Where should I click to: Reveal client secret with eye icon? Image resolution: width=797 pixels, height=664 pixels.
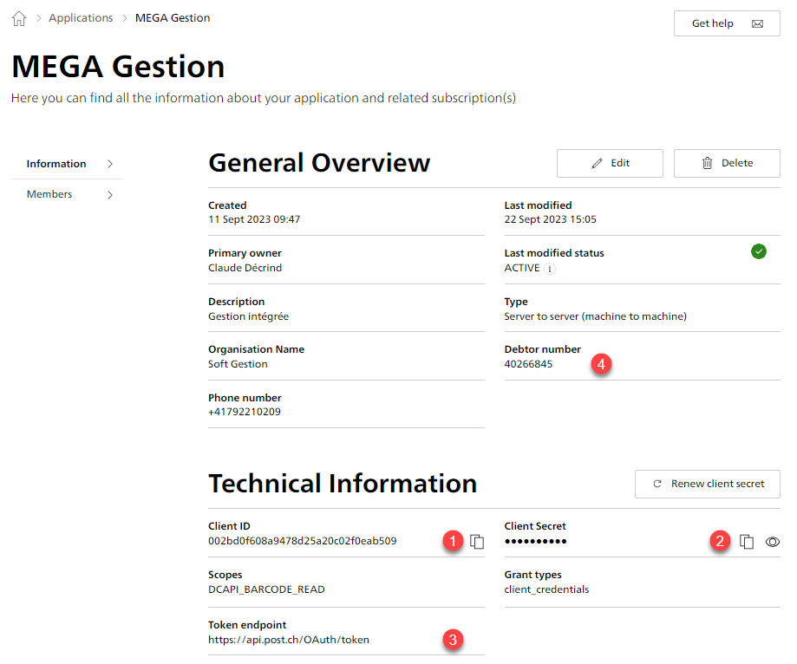click(773, 542)
